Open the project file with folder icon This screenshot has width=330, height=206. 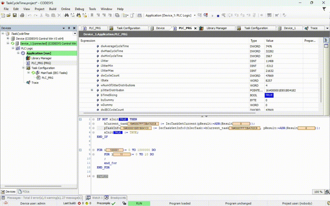coord(9,15)
